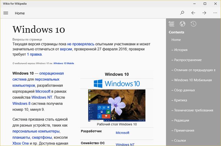Follow the не проверялась link
The width and height of the screenshot is (221, 146).
(x=81, y=44)
